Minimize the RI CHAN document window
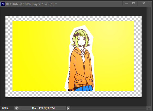 (126, 4)
